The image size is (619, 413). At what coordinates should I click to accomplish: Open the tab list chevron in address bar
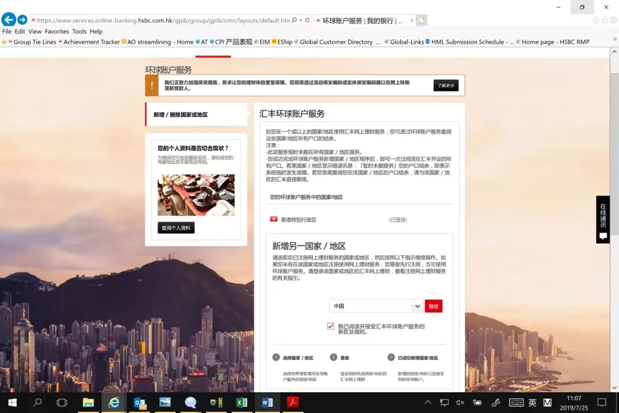(x=300, y=19)
